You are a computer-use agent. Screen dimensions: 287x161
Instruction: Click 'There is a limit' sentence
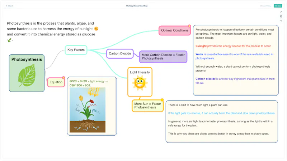coord(198,105)
